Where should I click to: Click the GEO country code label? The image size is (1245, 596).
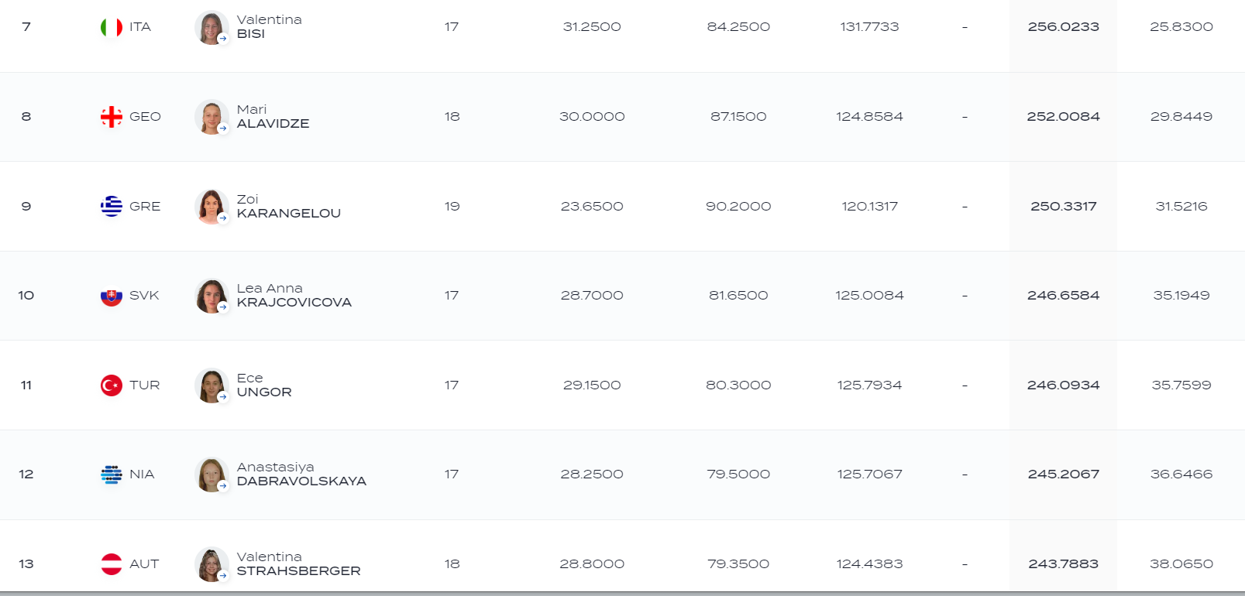[145, 117]
